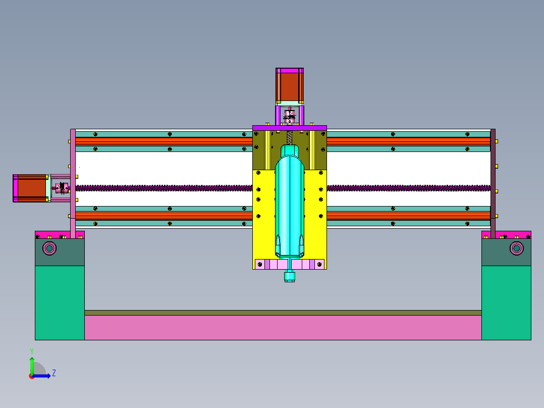This screenshot has height=408, width=544.
Task: Click the purple top plate above the Z carriage
Action: pos(290,128)
